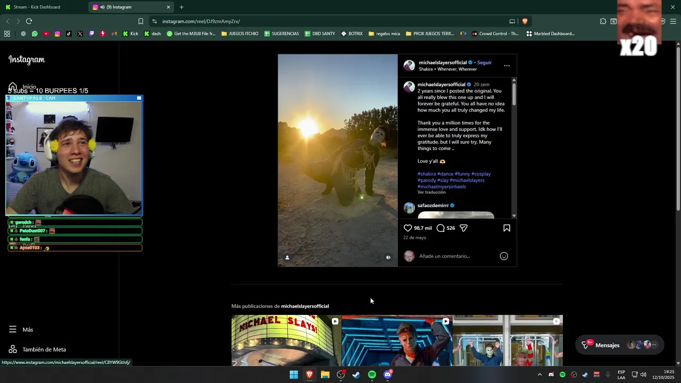This screenshot has height=383, width=681.
Task: Open File Explorer from the taskbar
Action: pos(325,374)
